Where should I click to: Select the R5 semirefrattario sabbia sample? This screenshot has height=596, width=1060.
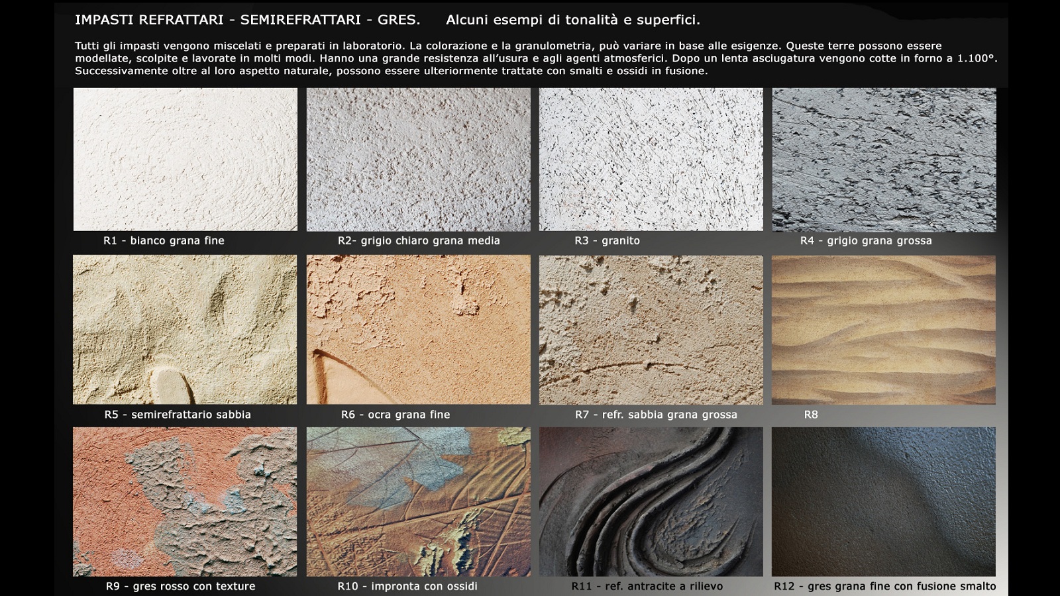point(185,330)
